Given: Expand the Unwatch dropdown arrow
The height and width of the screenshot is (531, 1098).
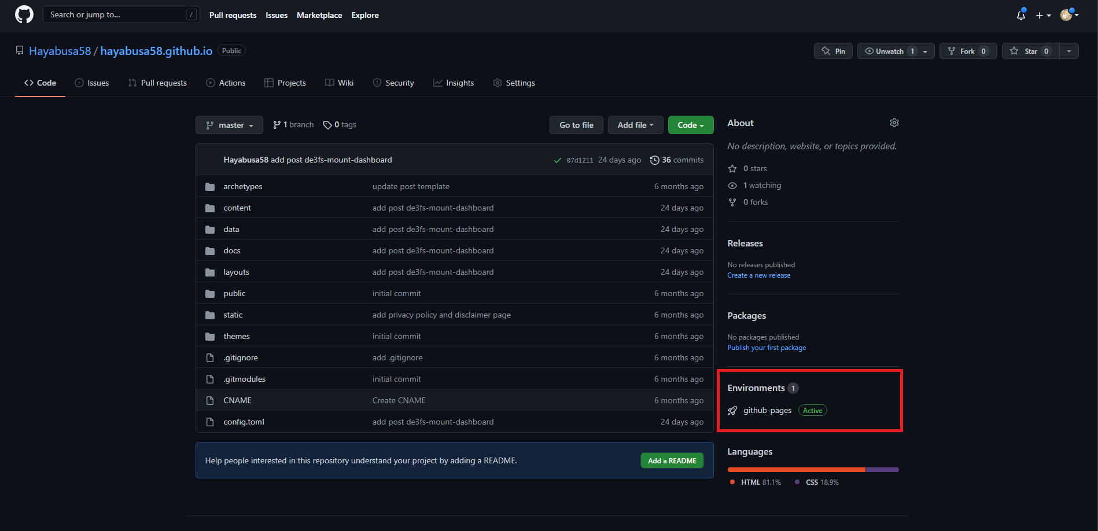Looking at the screenshot, I should (926, 51).
